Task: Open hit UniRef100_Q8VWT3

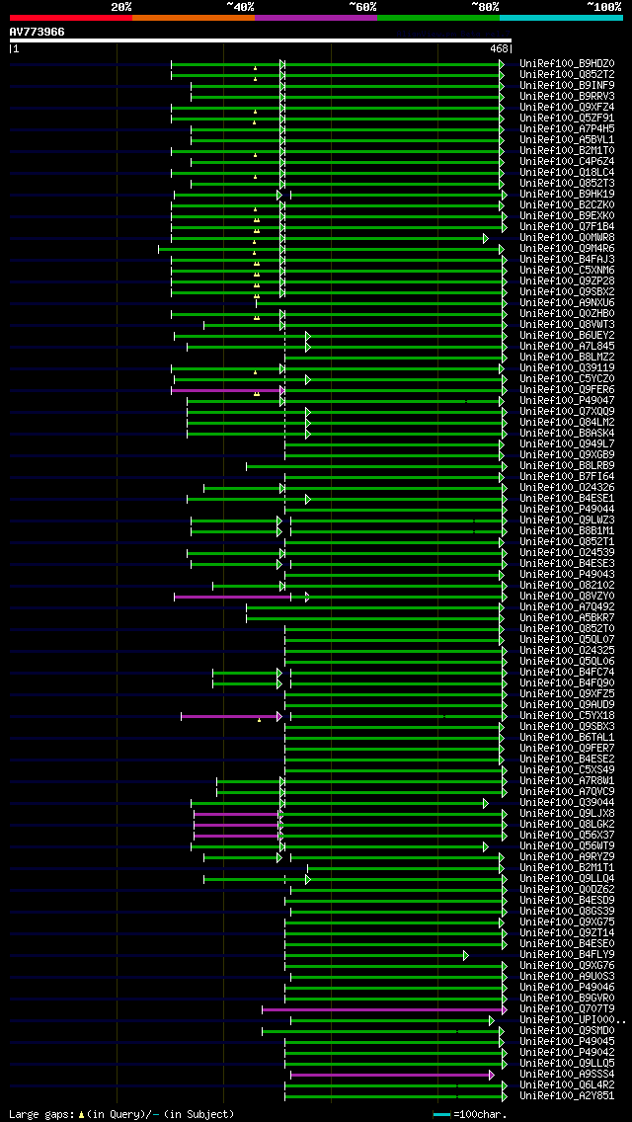Action: click(567, 325)
